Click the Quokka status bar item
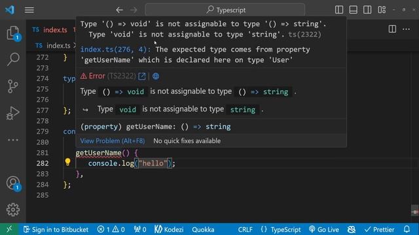Screen dimensions: 419x235 203,229
